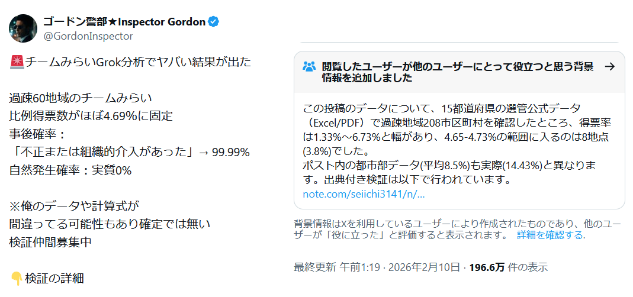Image resolution: width=633 pixels, height=297 pixels.
Task: Click the community note people icon
Action: click(309, 67)
